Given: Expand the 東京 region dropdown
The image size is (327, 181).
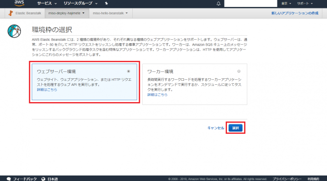Looking at the screenshot, I should pyautogui.click(x=286, y=3).
